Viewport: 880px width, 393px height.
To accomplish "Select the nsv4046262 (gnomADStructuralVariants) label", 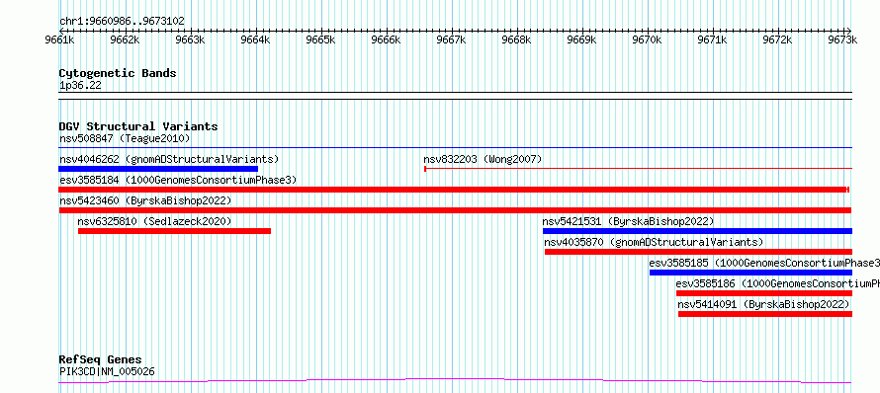I will [169, 159].
